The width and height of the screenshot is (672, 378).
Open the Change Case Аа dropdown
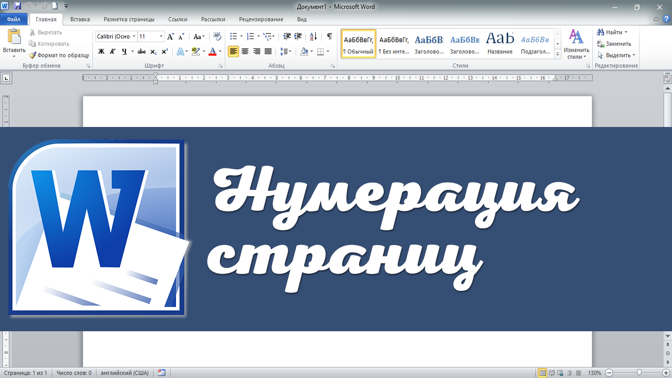click(x=199, y=36)
